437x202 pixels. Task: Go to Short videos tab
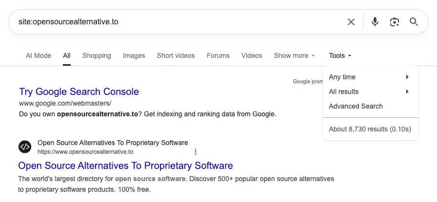(176, 55)
